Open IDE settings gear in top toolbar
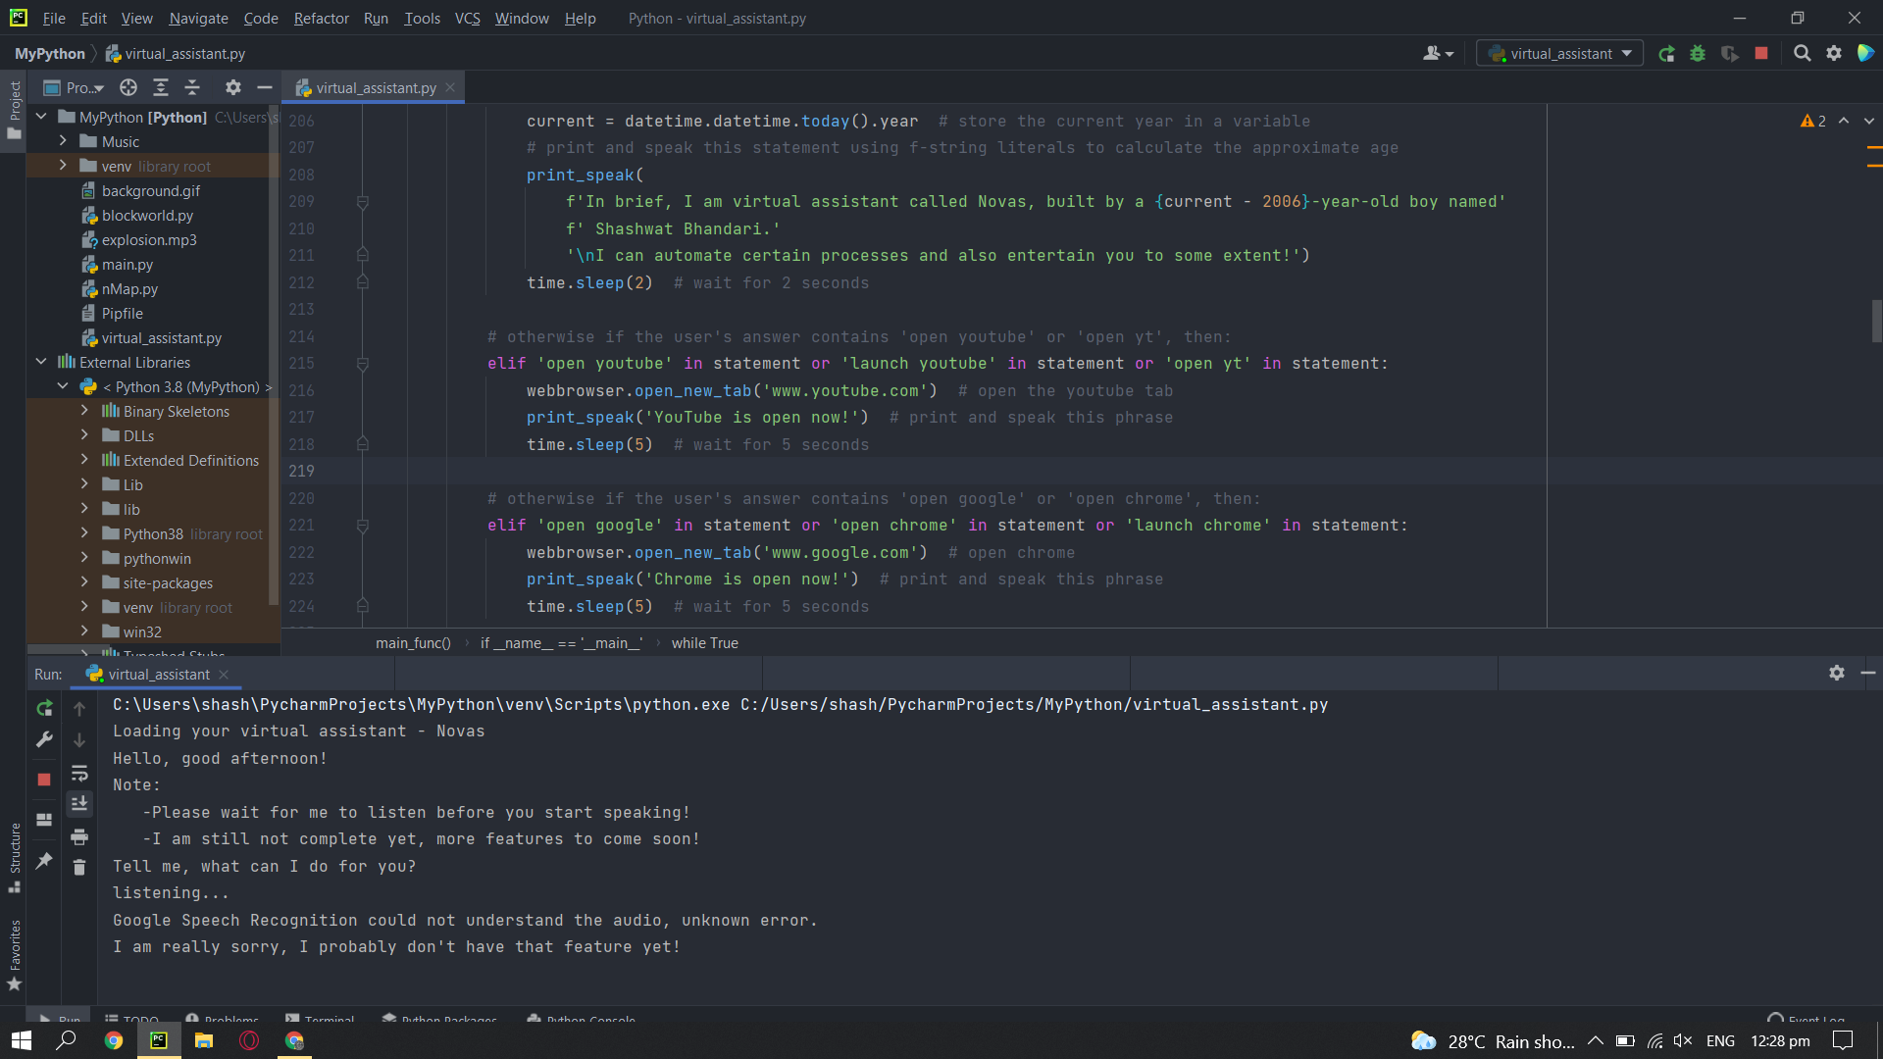Image resolution: width=1883 pixels, height=1059 pixels. point(1834,54)
